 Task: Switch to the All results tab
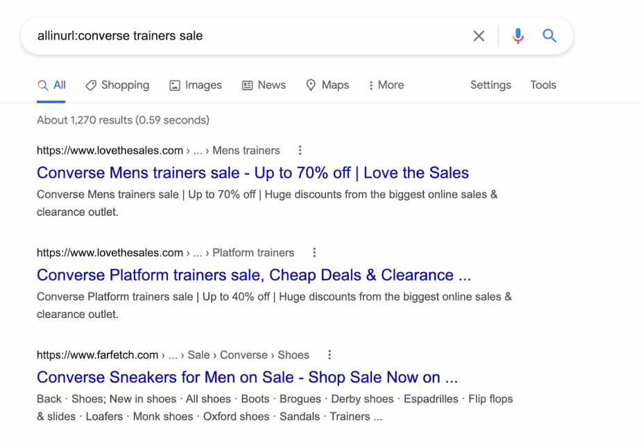pyautogui.click(x=51, y=85)
